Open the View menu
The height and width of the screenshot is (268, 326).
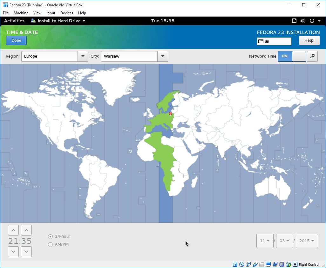coord(37,13)
